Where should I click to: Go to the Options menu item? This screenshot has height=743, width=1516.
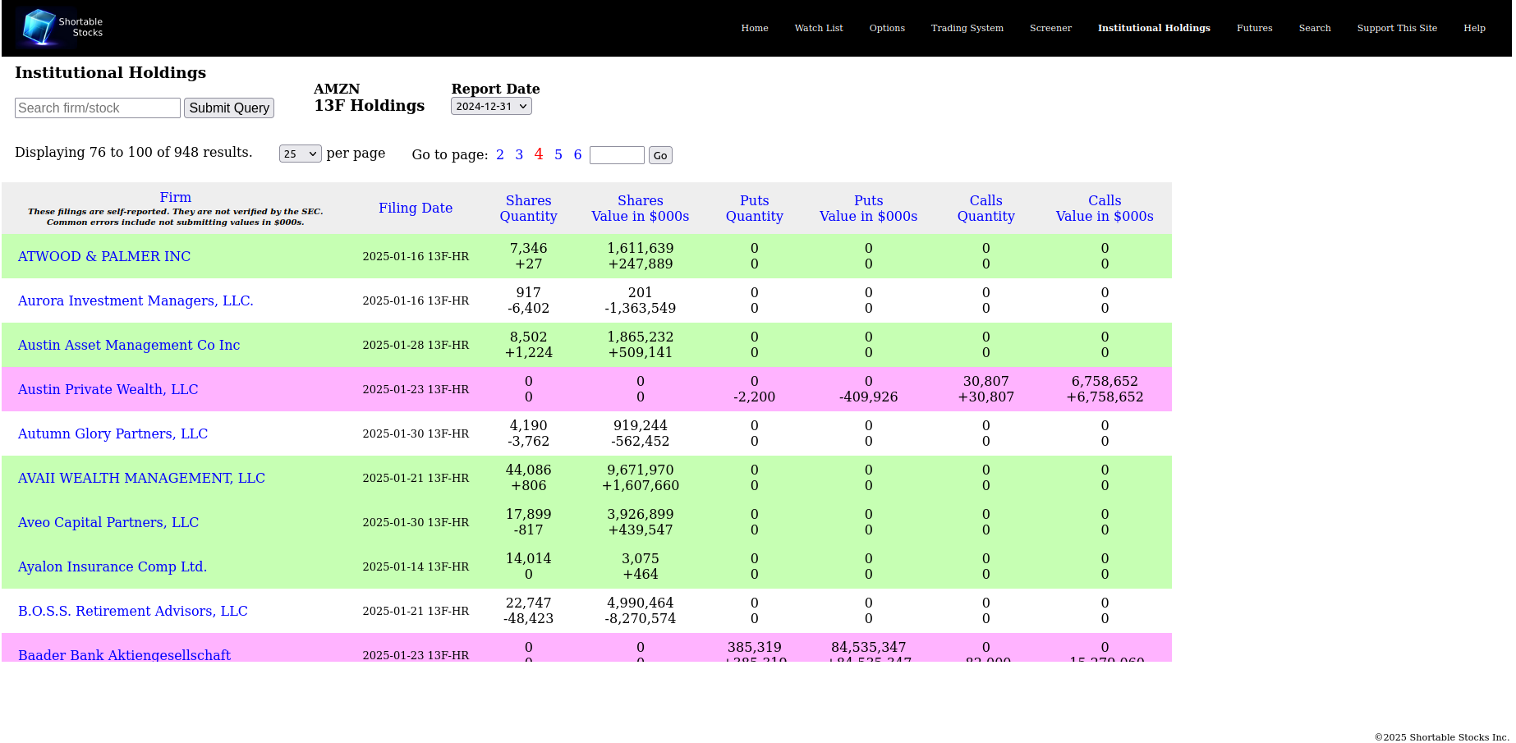click(x=887, y=28)
